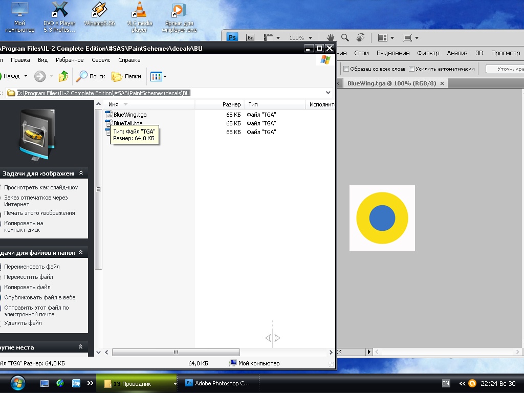Click the Windows Start orb

click(18, 383)
